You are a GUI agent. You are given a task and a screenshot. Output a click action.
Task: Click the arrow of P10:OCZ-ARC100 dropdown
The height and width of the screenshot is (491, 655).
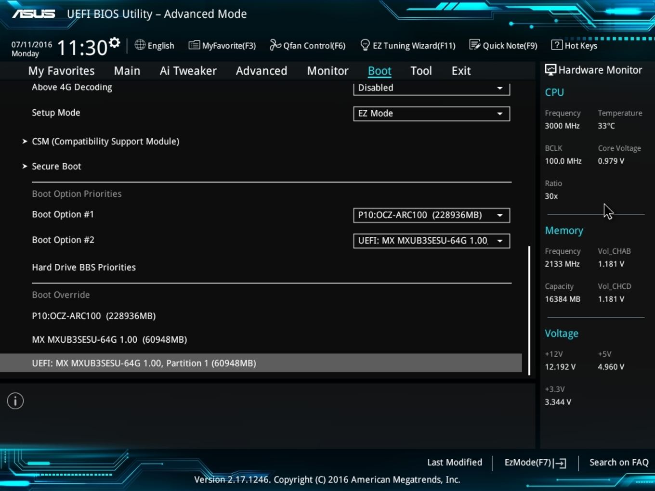(x=500, y=215)
